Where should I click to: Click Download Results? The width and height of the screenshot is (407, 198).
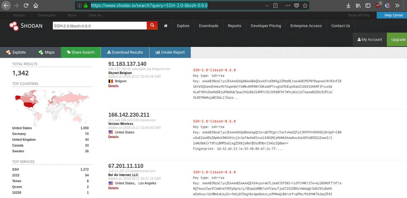pyautogui.click(x=125, y=52)
